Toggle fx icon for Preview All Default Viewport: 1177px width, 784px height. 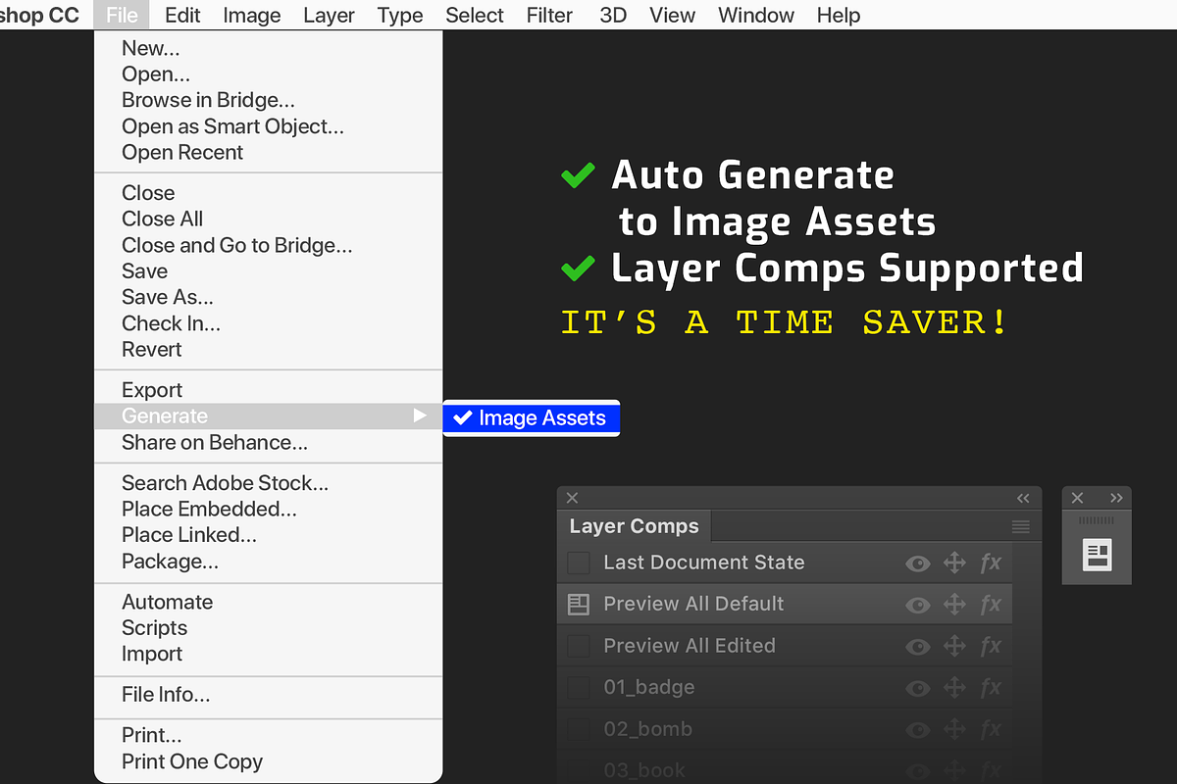pos(991,604)
